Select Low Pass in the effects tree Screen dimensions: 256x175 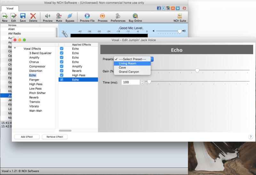click(x=36, y=89)
